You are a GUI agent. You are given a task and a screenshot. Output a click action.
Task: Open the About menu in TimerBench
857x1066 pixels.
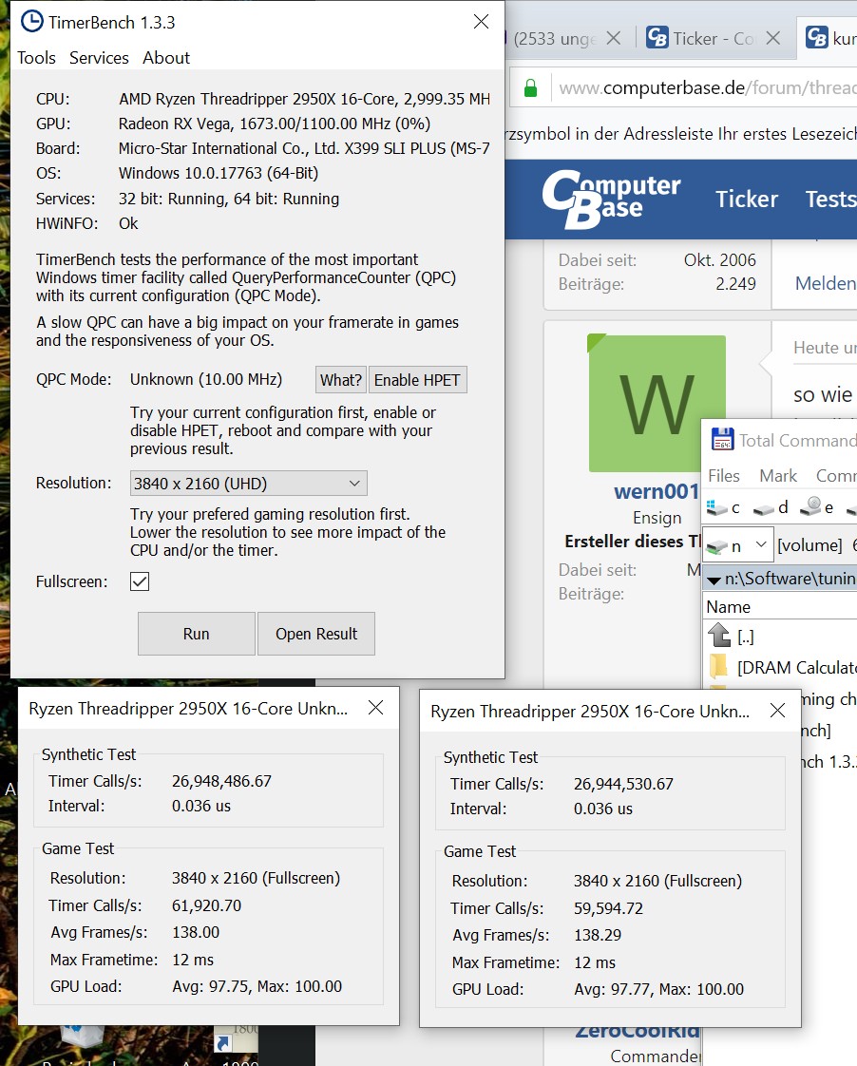[x=166, y=58]
